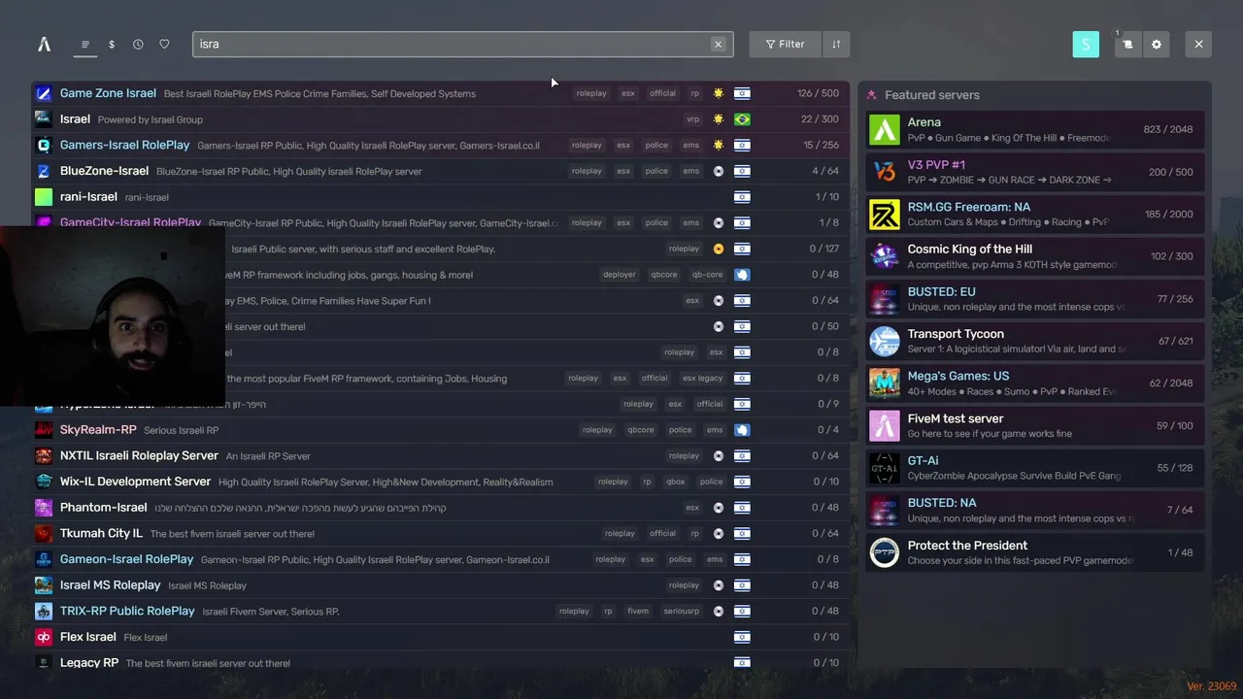The image size is (1243, 699).
Task: Click the moon icon in BlueZone-Israel row
Action: click(x=719, y=171)
